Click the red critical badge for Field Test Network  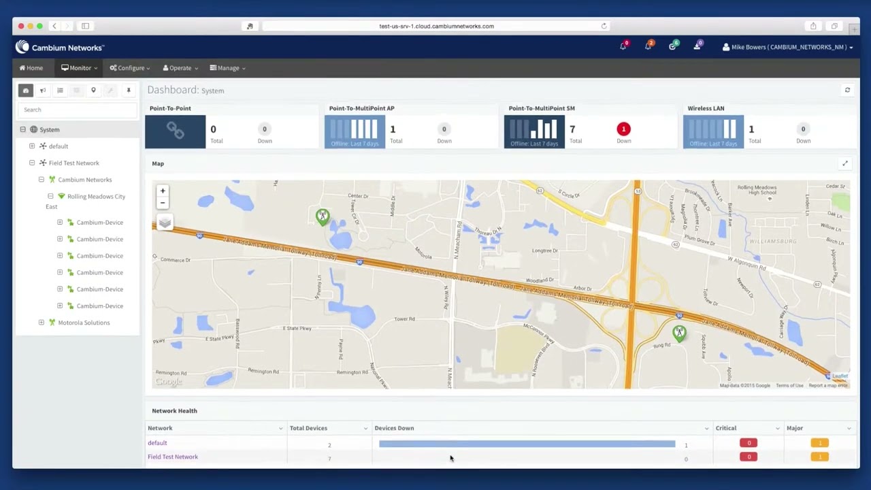pyautogui.click(x=749, y=457)
